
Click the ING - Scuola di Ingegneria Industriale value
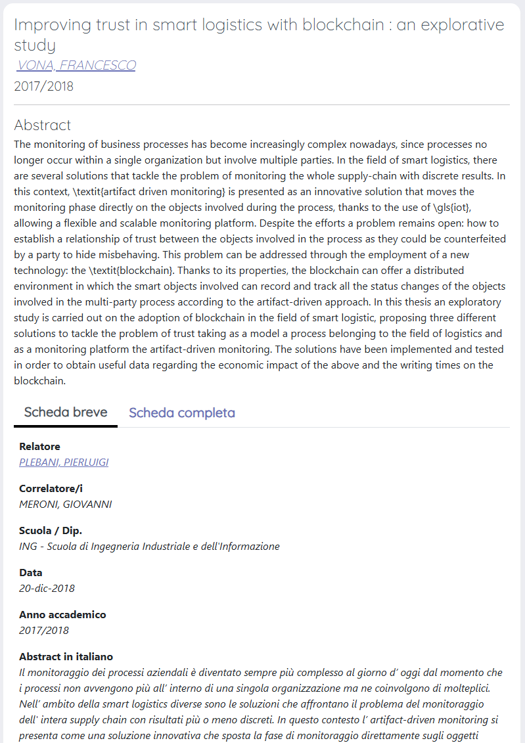point(149,547)
